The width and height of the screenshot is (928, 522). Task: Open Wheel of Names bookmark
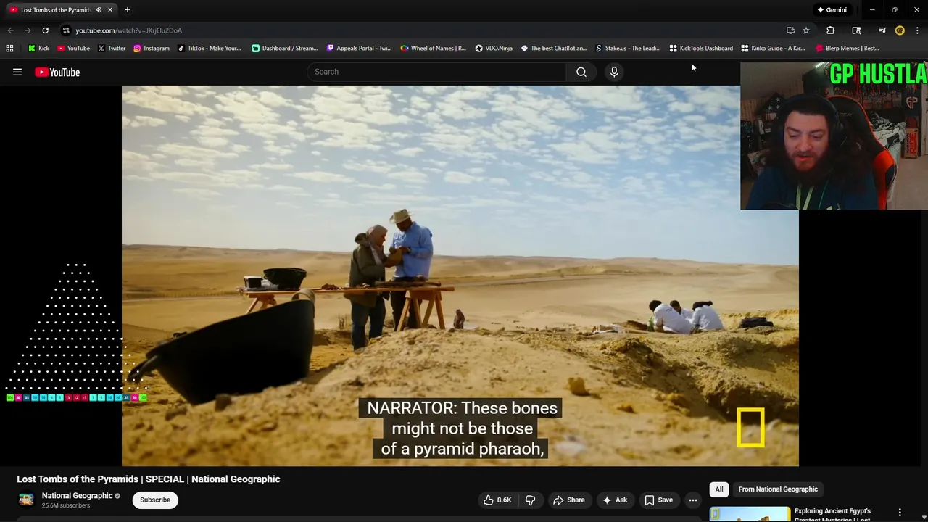(x=433, y=49)
